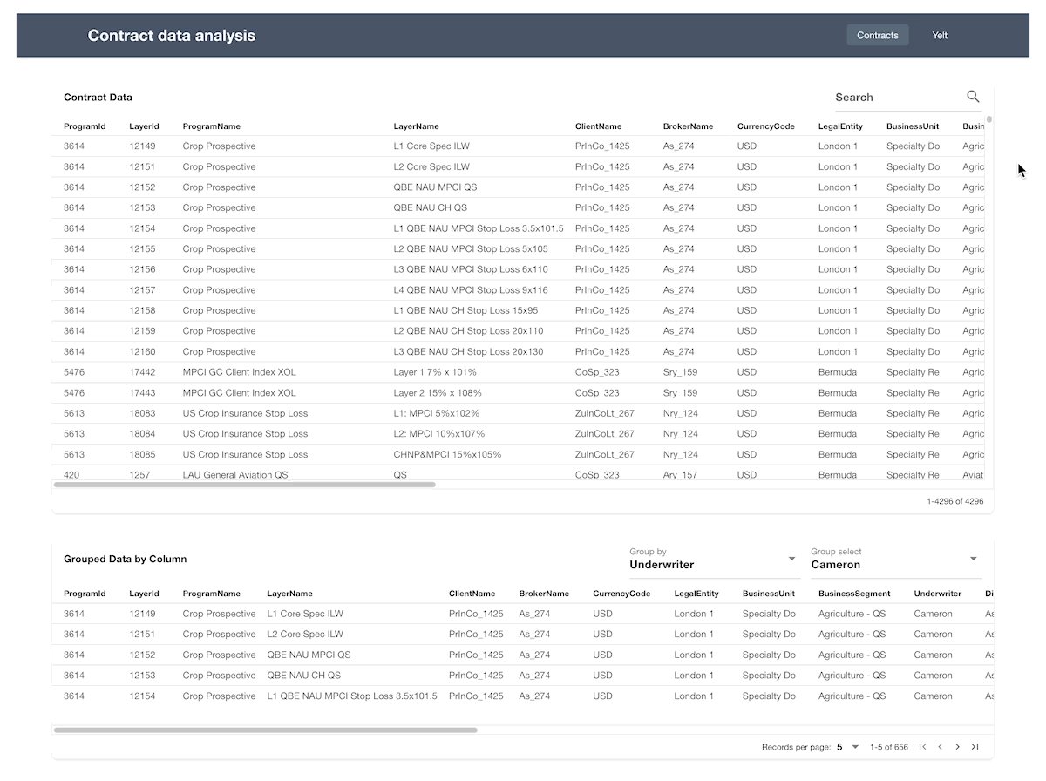Click 'L2 QBE NAU MPCI Stop Loss 5x105'

click(x=471, y=249)
